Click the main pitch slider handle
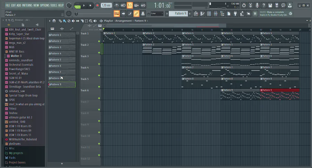 76,14
